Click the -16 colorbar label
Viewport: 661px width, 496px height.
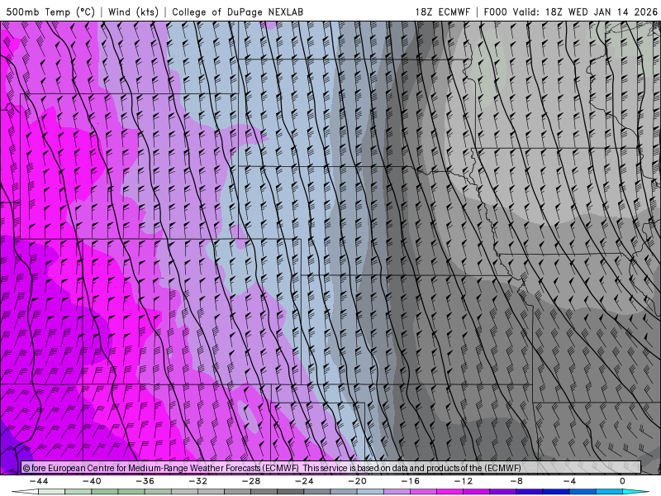(410, 481)
